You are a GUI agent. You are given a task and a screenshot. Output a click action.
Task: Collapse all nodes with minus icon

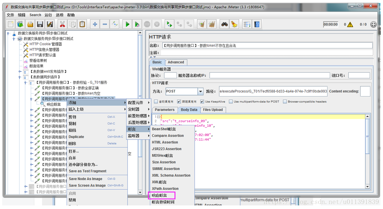(105, 24)
